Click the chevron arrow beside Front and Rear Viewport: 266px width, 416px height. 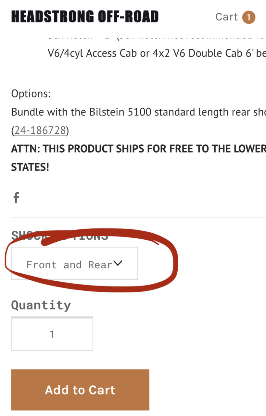[x=117, y=263]
